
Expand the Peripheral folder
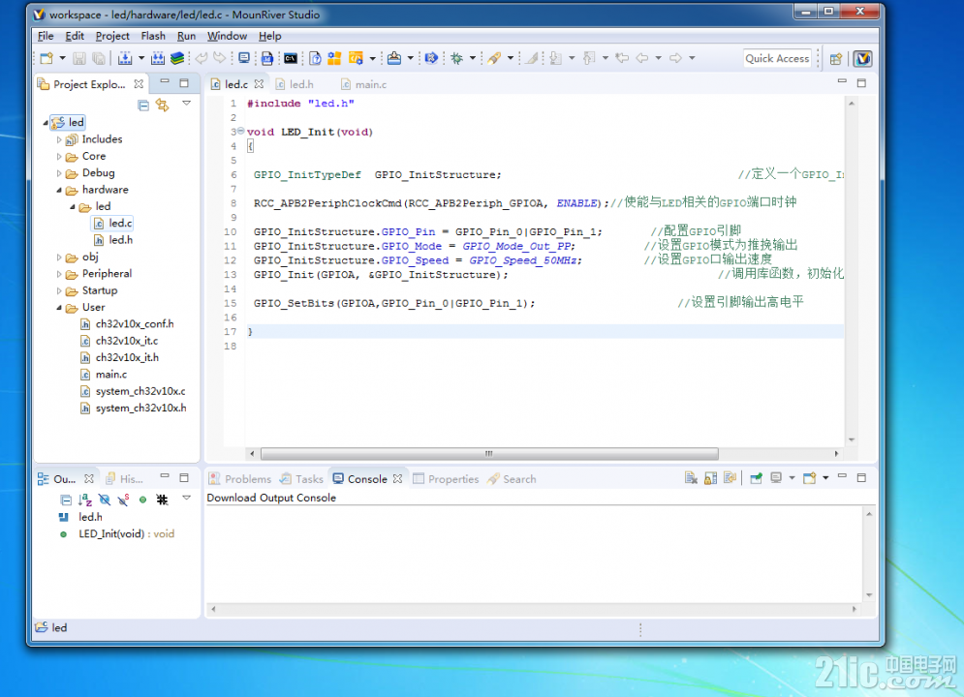(59, 274)
